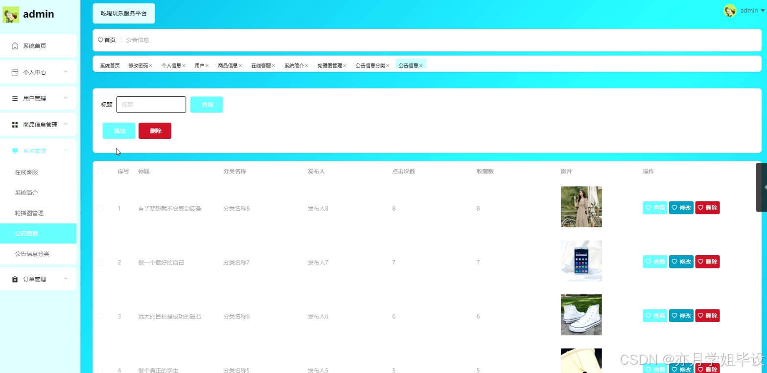The height and width of the screenshot is (373, 767).
Task: Close the 修改密码 tab
Action: point(151,66)
